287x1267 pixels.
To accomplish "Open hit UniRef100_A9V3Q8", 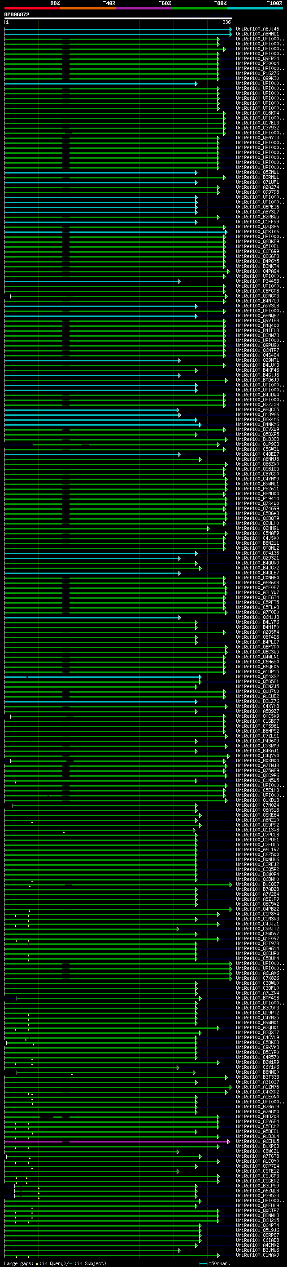I will [257, 306].
